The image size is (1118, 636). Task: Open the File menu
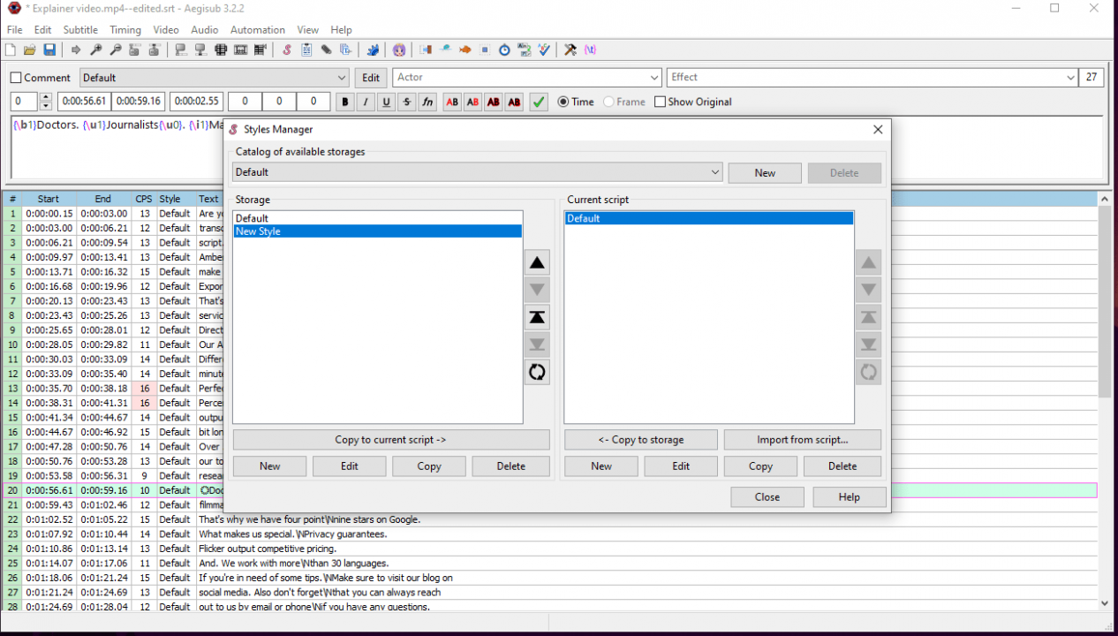click(x=15, y=30)
